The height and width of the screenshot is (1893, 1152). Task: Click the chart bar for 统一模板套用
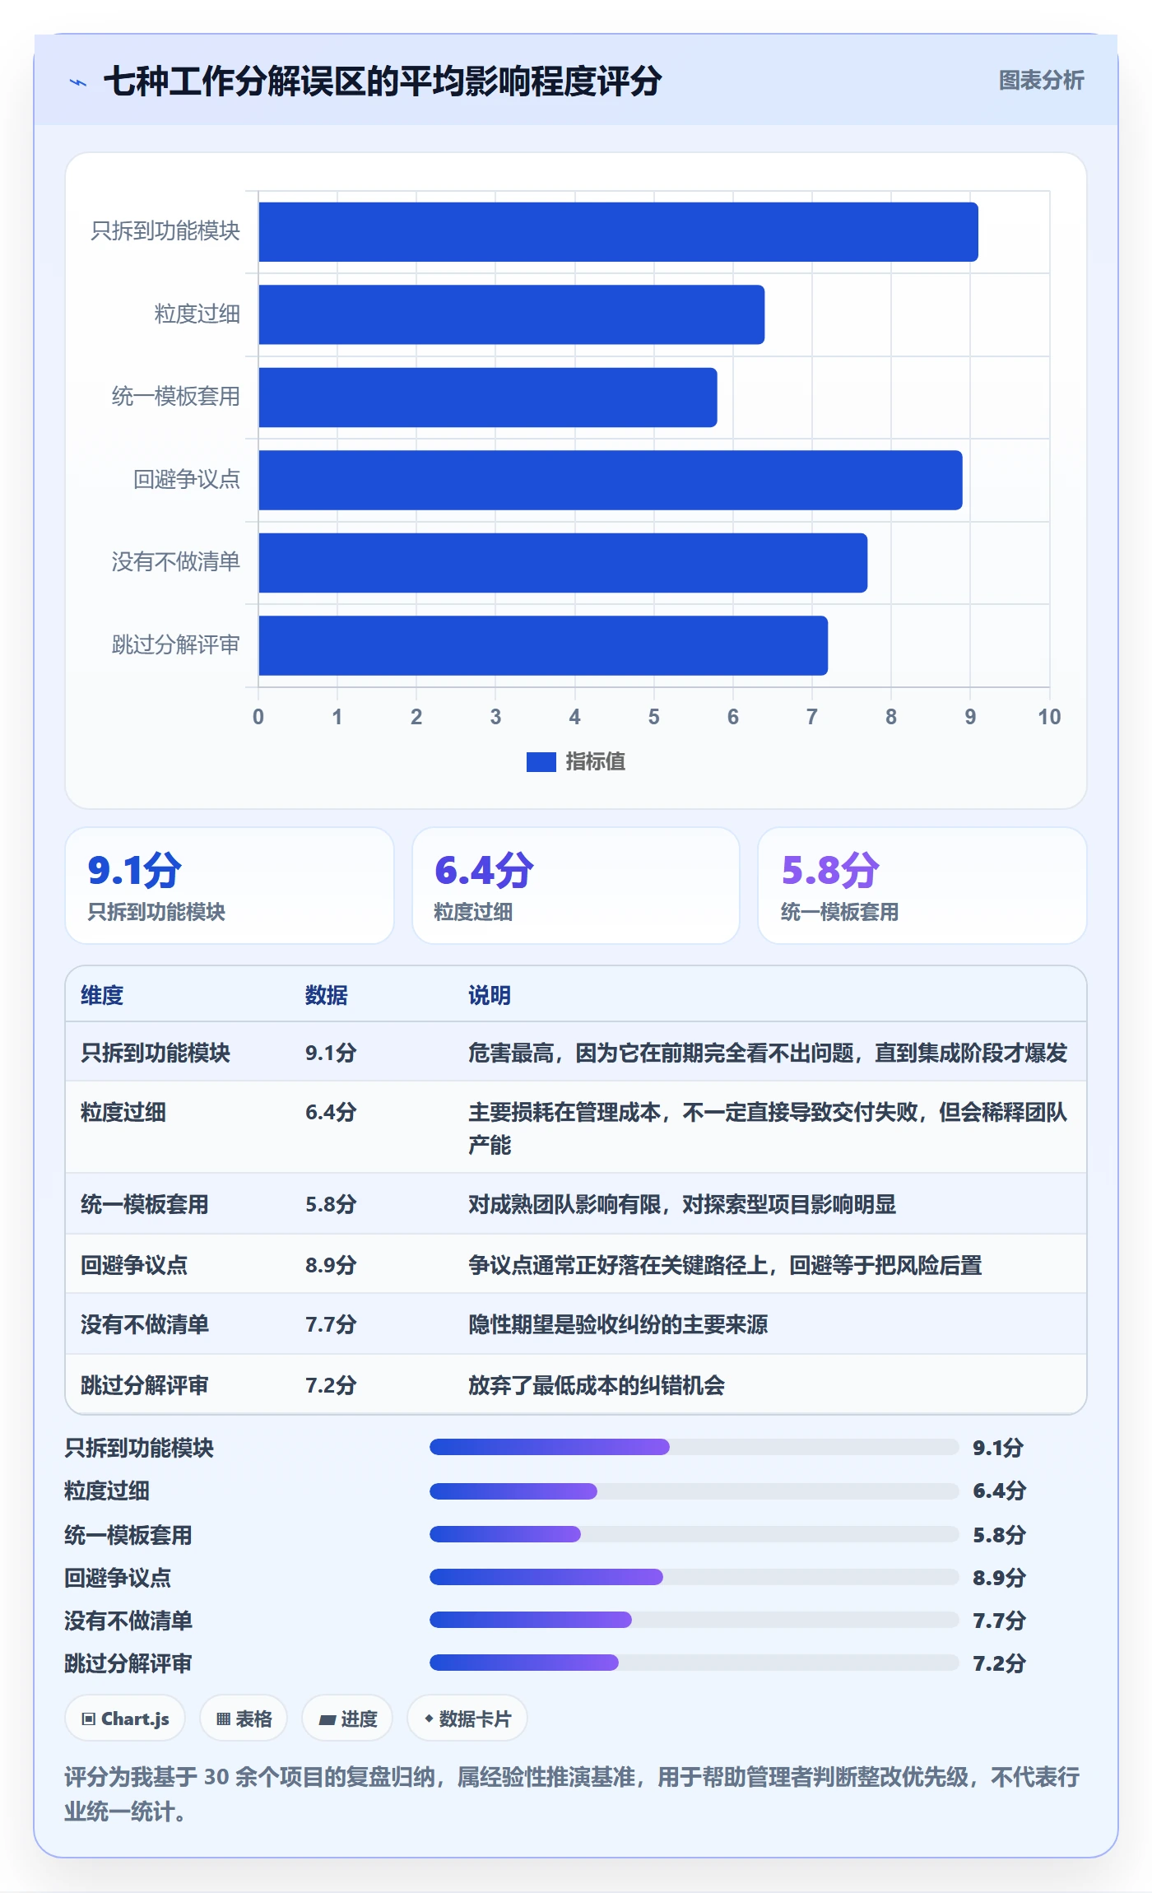pyautogui.click(x=488, y=398)
